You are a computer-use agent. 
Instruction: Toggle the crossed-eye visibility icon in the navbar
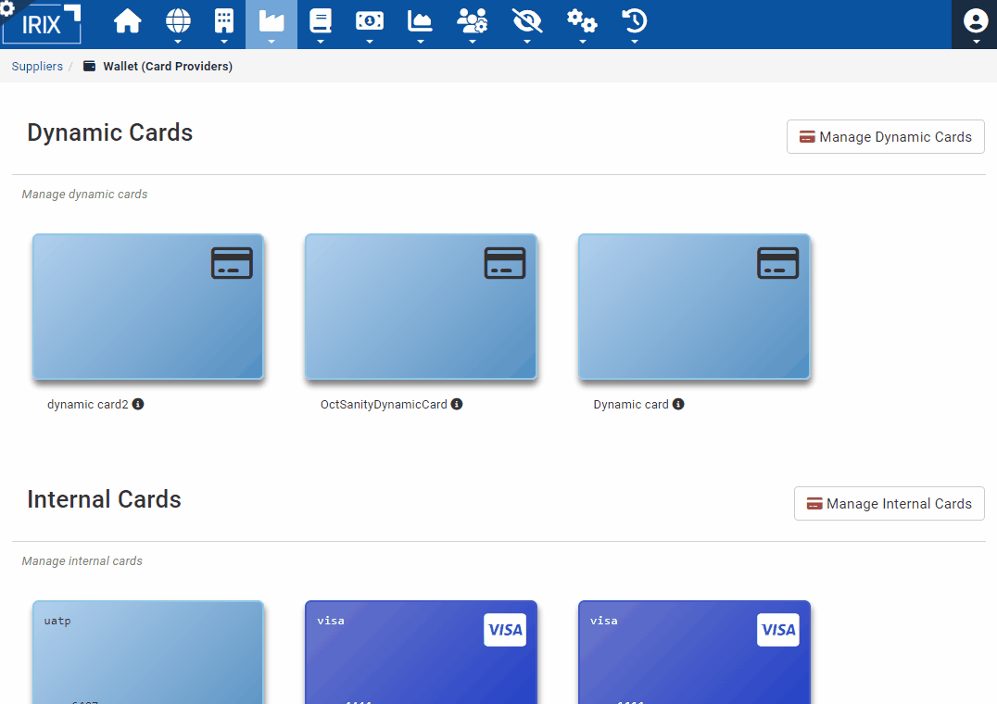(527, 19)
